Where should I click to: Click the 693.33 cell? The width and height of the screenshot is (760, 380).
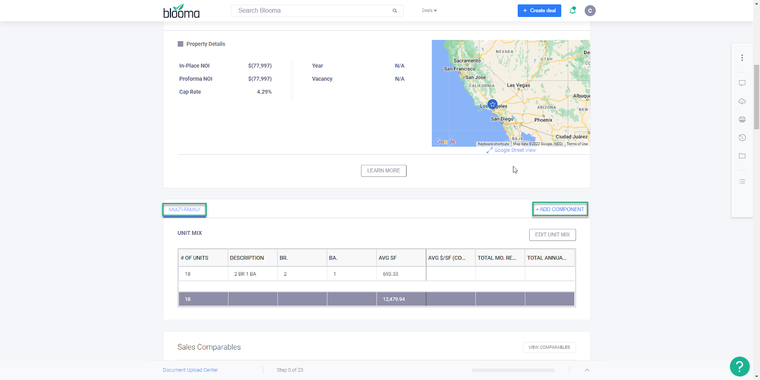(x=401, y=274)
